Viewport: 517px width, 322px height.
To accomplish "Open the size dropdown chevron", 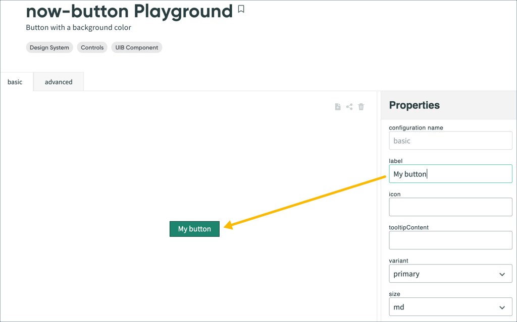I will pyautogui.click(x=503, y=307).
